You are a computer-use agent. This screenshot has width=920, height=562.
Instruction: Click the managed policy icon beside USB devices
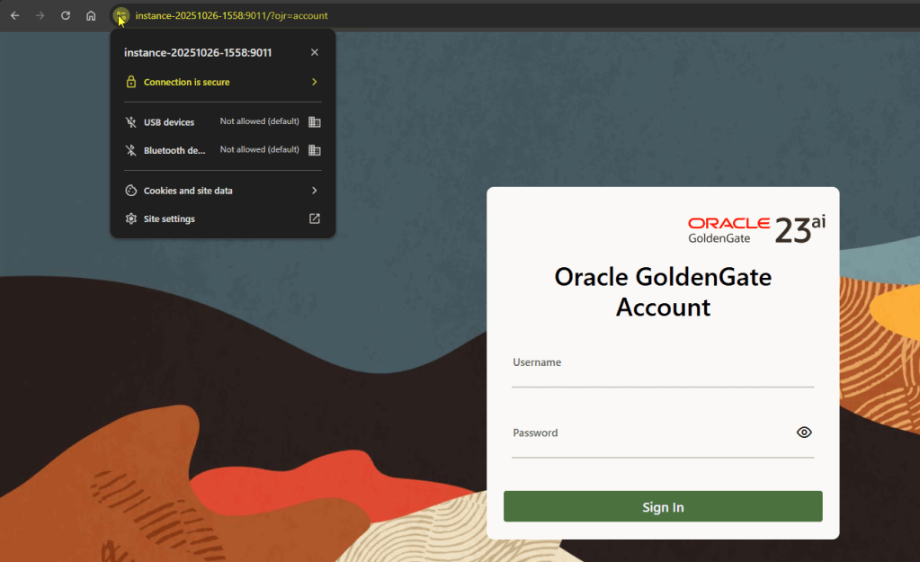tap(315, 122)
